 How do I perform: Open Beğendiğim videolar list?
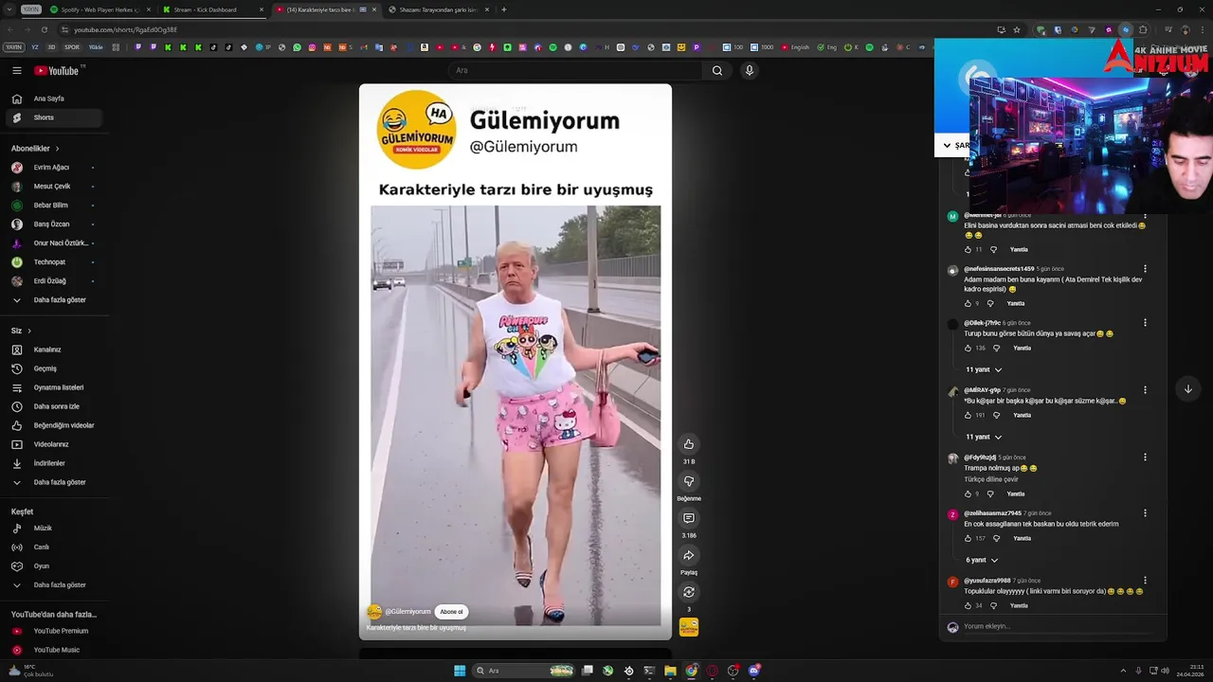[55, 425]
